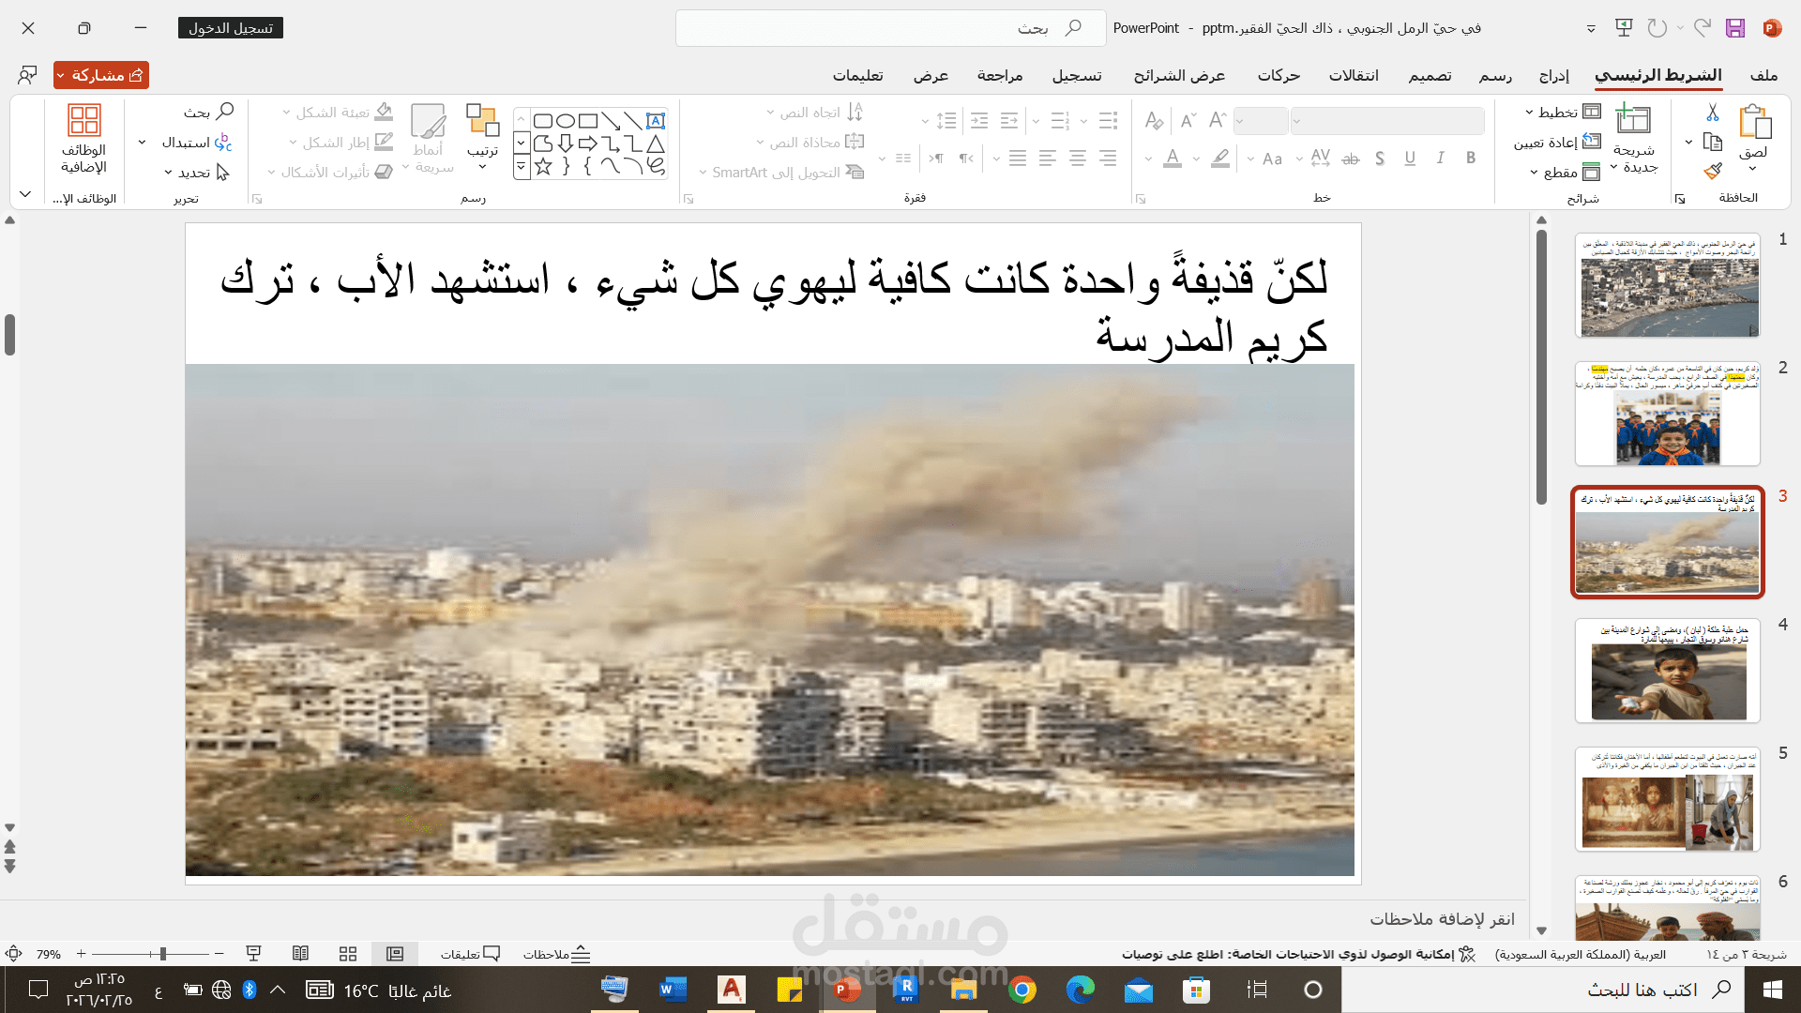Toggle Bold formatting
Screen dimensions: 1801x1013
(x=1471, y=159)
